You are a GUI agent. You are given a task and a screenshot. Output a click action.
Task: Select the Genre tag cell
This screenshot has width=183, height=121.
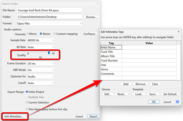pyautogui.click(x=111, y=69)
